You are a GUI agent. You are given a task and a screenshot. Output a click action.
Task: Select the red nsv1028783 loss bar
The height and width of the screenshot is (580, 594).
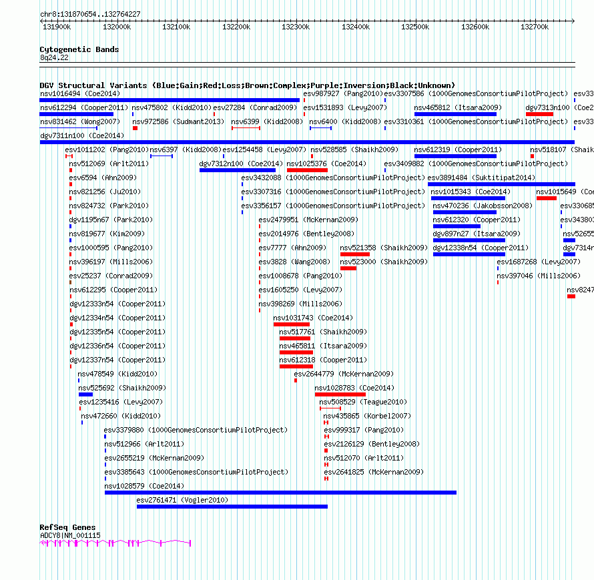[340, 394]
